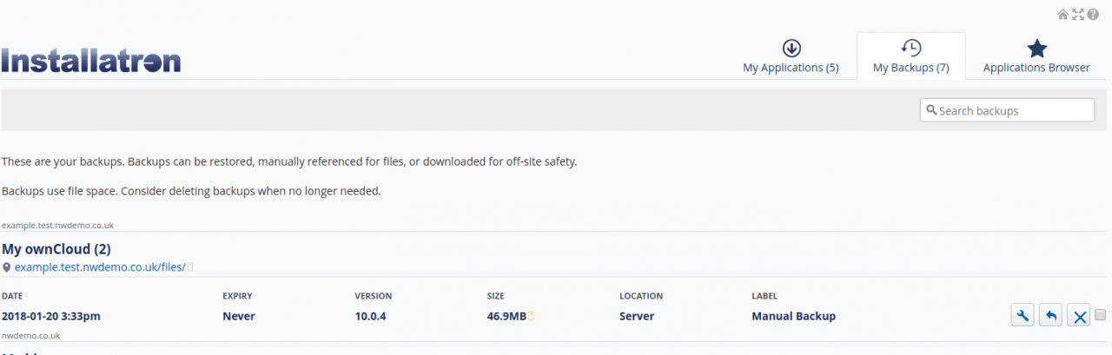The image size is (1112, 355).
Task: Open the example.test.nwdemo.co.uk/files/ link
Action: click(x=100, y=267)
